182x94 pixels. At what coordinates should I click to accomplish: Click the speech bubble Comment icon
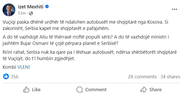click(79, 90)
